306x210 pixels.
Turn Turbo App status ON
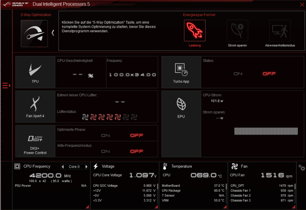(238, 74)
